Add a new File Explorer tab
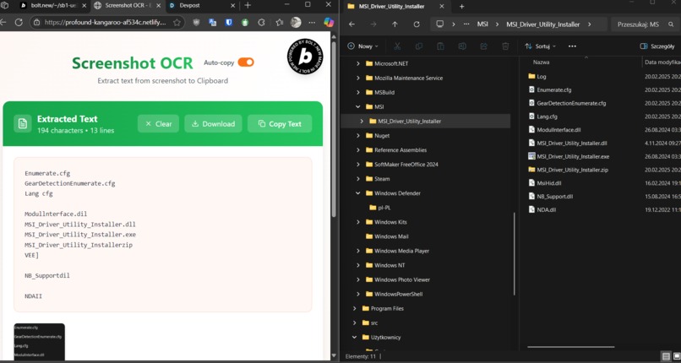The height and width of the screenshot is (363, 681). click(461, 7)
